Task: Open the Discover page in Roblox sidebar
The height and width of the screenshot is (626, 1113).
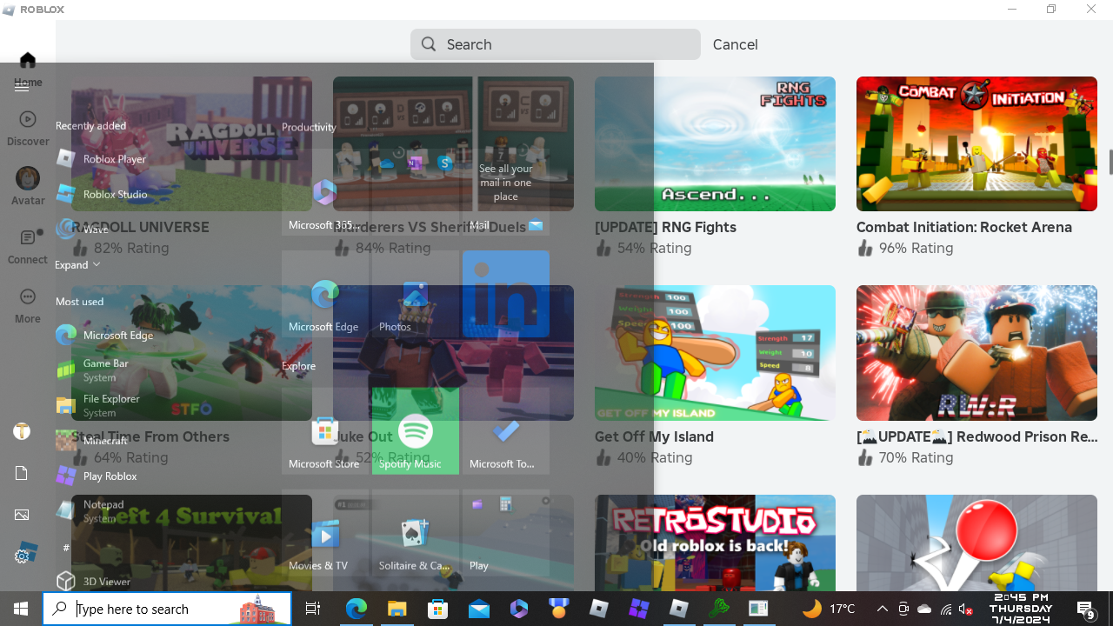Action: [x=28, y=128]
